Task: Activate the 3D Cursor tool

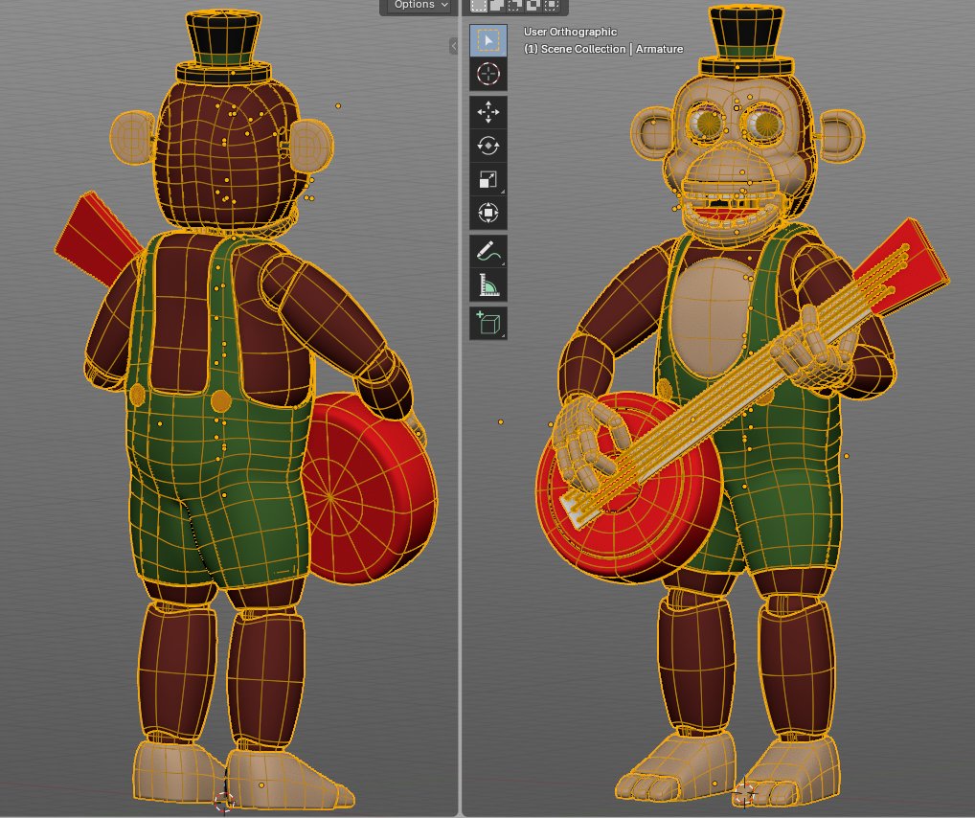Action: pyautogui.click(x=488, y=74)
